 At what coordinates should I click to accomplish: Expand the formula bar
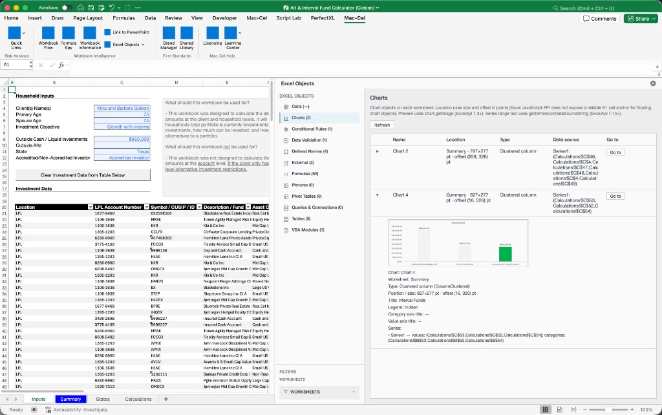click(657, 67)
